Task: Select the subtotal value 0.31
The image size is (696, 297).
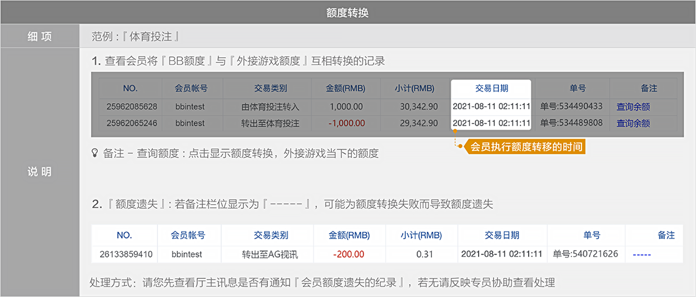Action: (424, 255)
